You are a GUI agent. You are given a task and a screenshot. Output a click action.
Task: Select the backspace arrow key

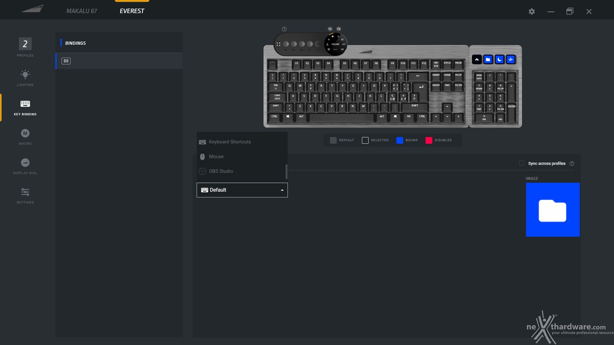coord(418,76)
